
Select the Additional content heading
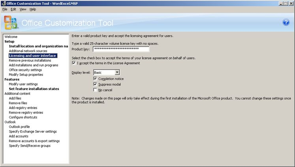point(17,94)
